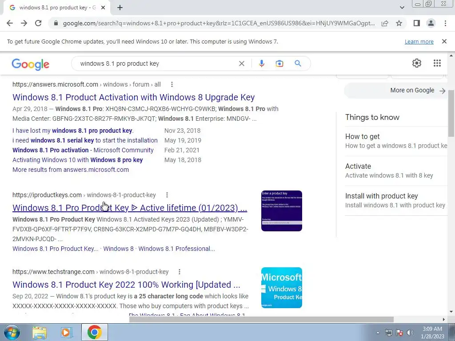Screen dimensions: 455x341
Task: Launch Windows Media Player from taskbar
Action: [x=67, y=333]
